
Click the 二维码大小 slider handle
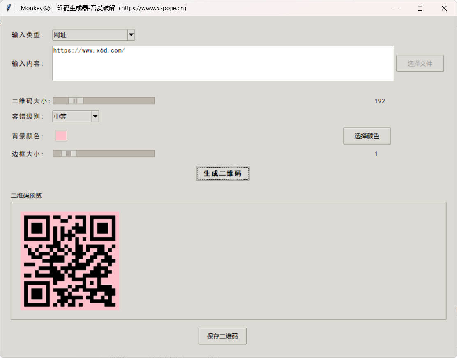pyautogui.click(x=76, y=101)
